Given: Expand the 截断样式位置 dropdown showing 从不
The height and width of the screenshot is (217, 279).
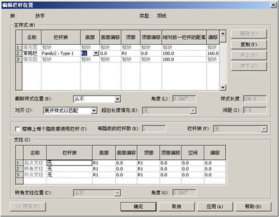Looking at the screenshot, I should [117, 99].
